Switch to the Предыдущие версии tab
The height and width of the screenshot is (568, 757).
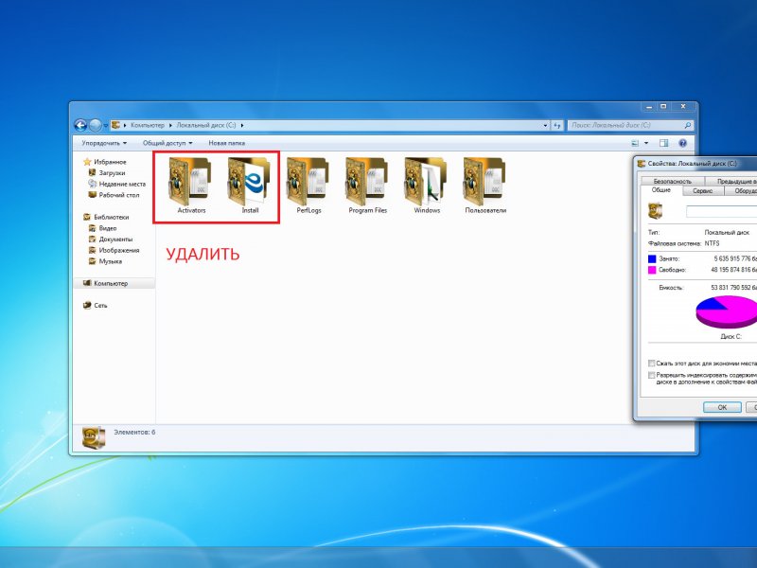pyautogui.click(x=731, y=181)
